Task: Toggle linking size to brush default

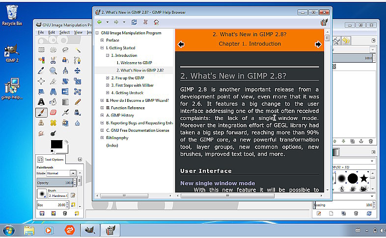Action: click(73, 205)
